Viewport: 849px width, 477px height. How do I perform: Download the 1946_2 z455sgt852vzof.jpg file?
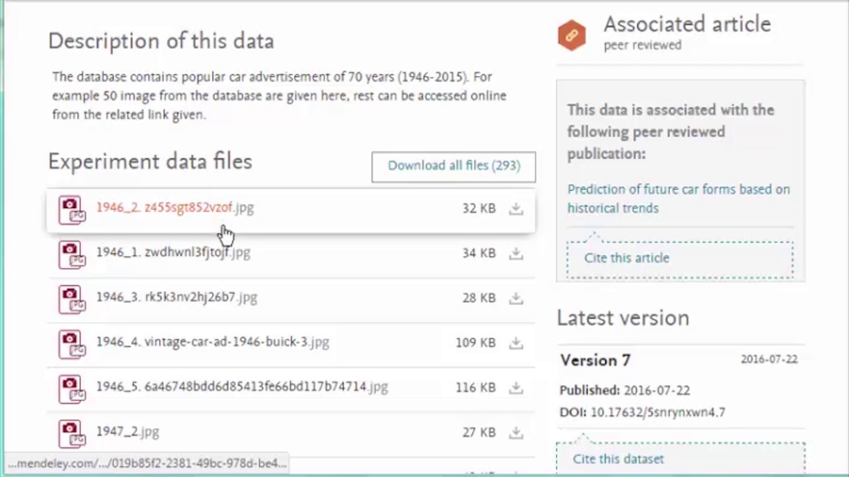click(x=515, y=209)
